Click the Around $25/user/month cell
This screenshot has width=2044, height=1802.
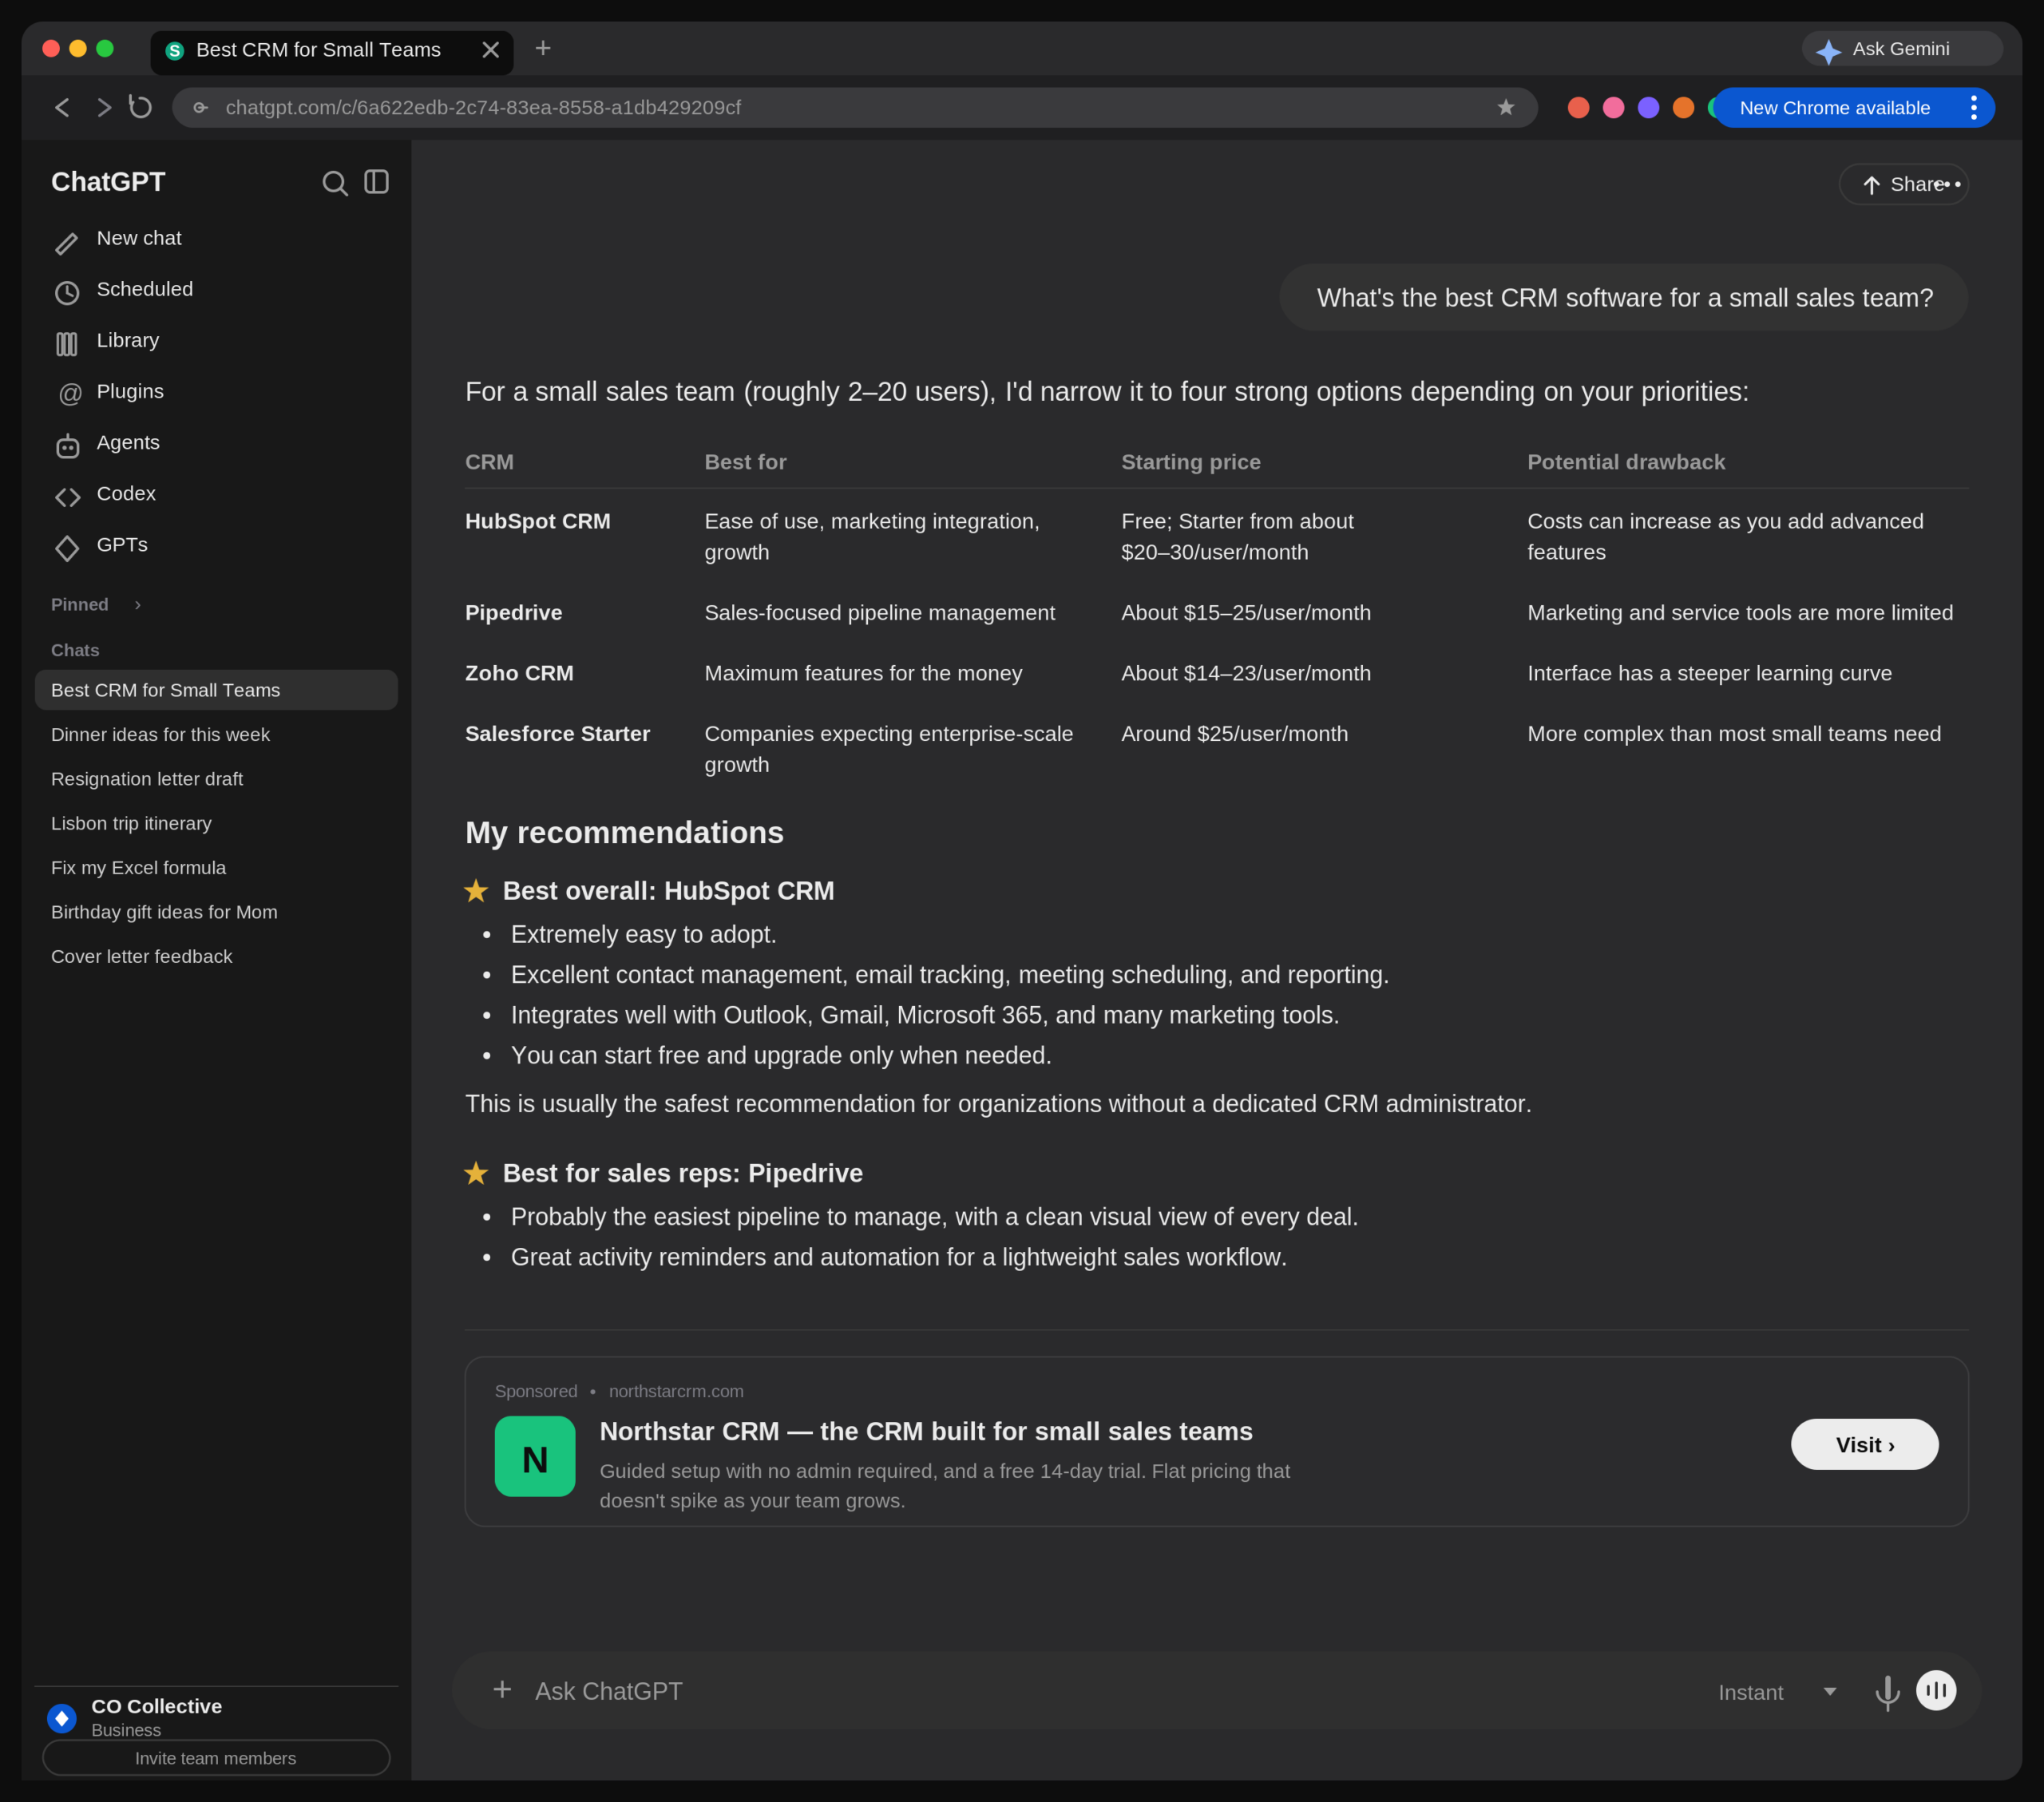1235,734
